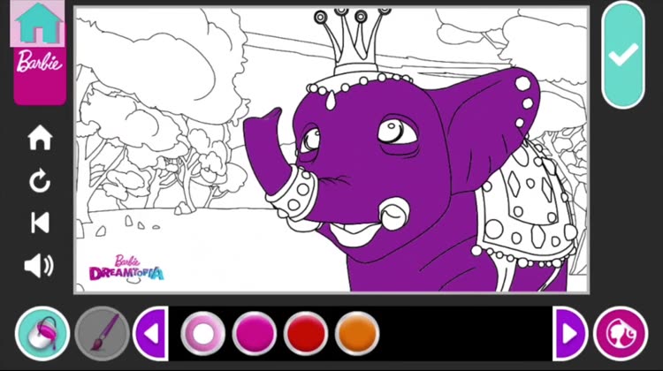Click the teal house icon above Barbie logo
The height and width of the screenshot is (371, 663).
pos(38,23)
